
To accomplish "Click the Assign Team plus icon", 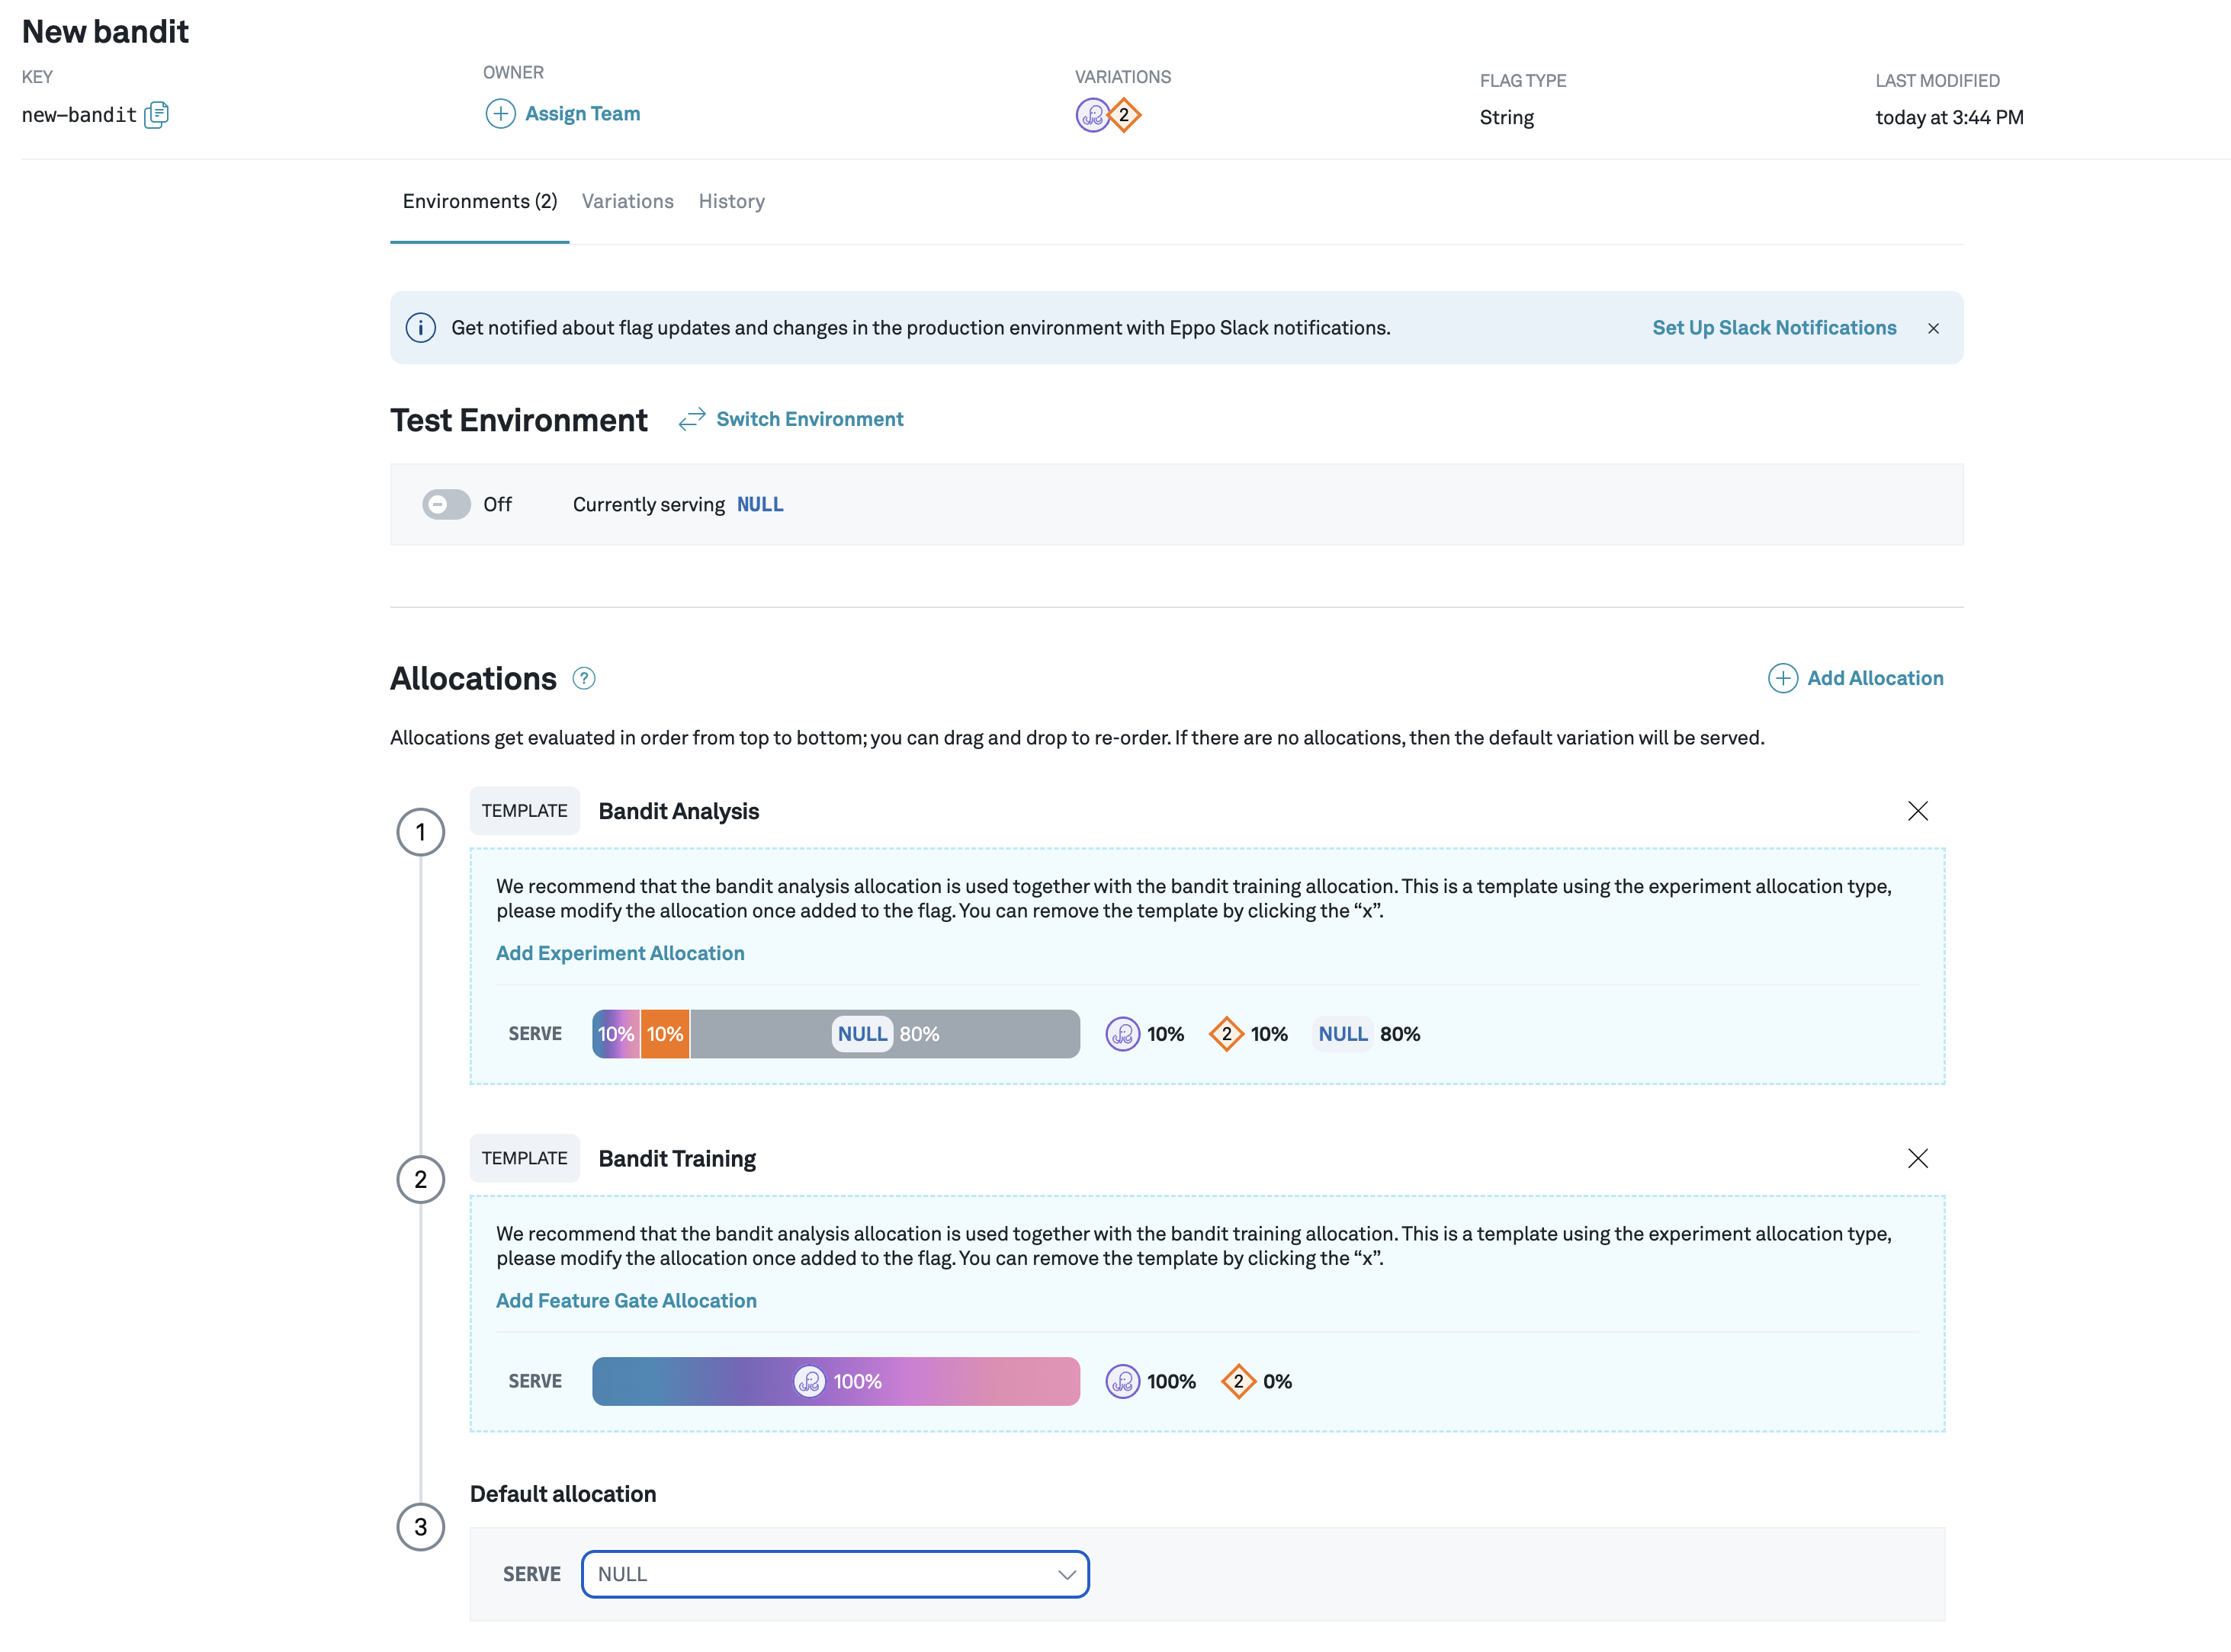I will click(500, 114).
